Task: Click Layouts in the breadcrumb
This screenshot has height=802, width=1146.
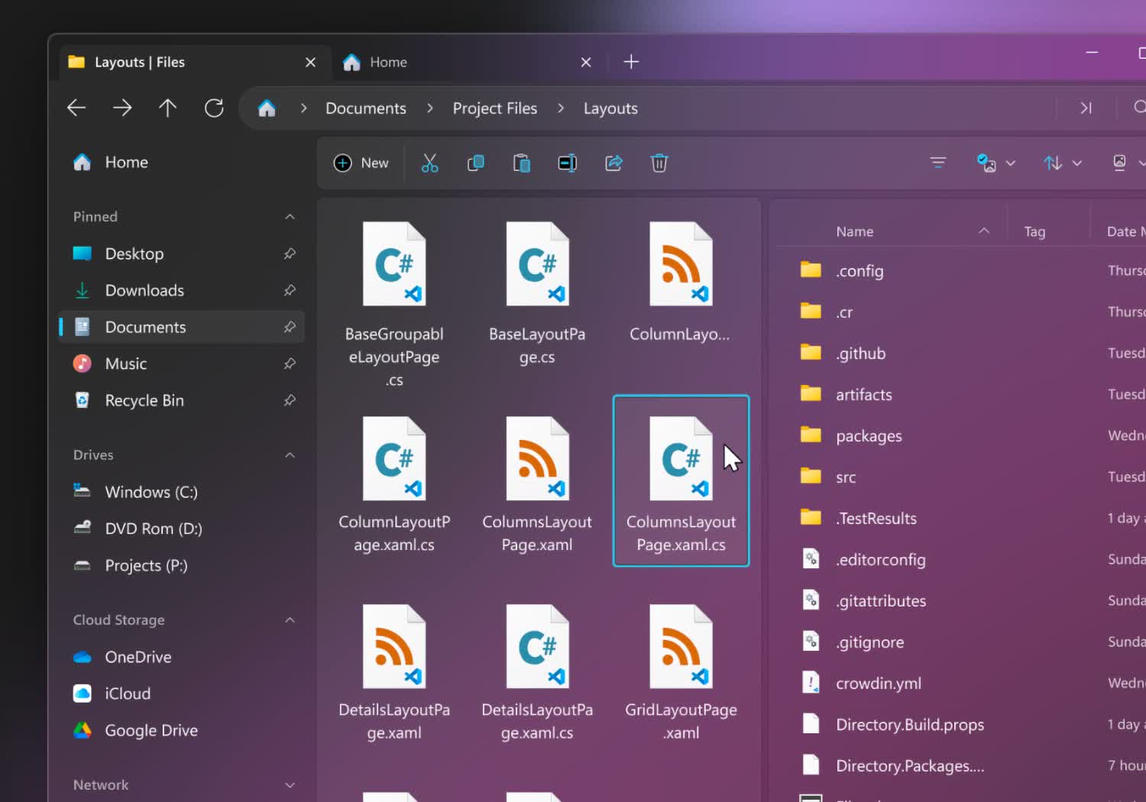Action: 610,108
